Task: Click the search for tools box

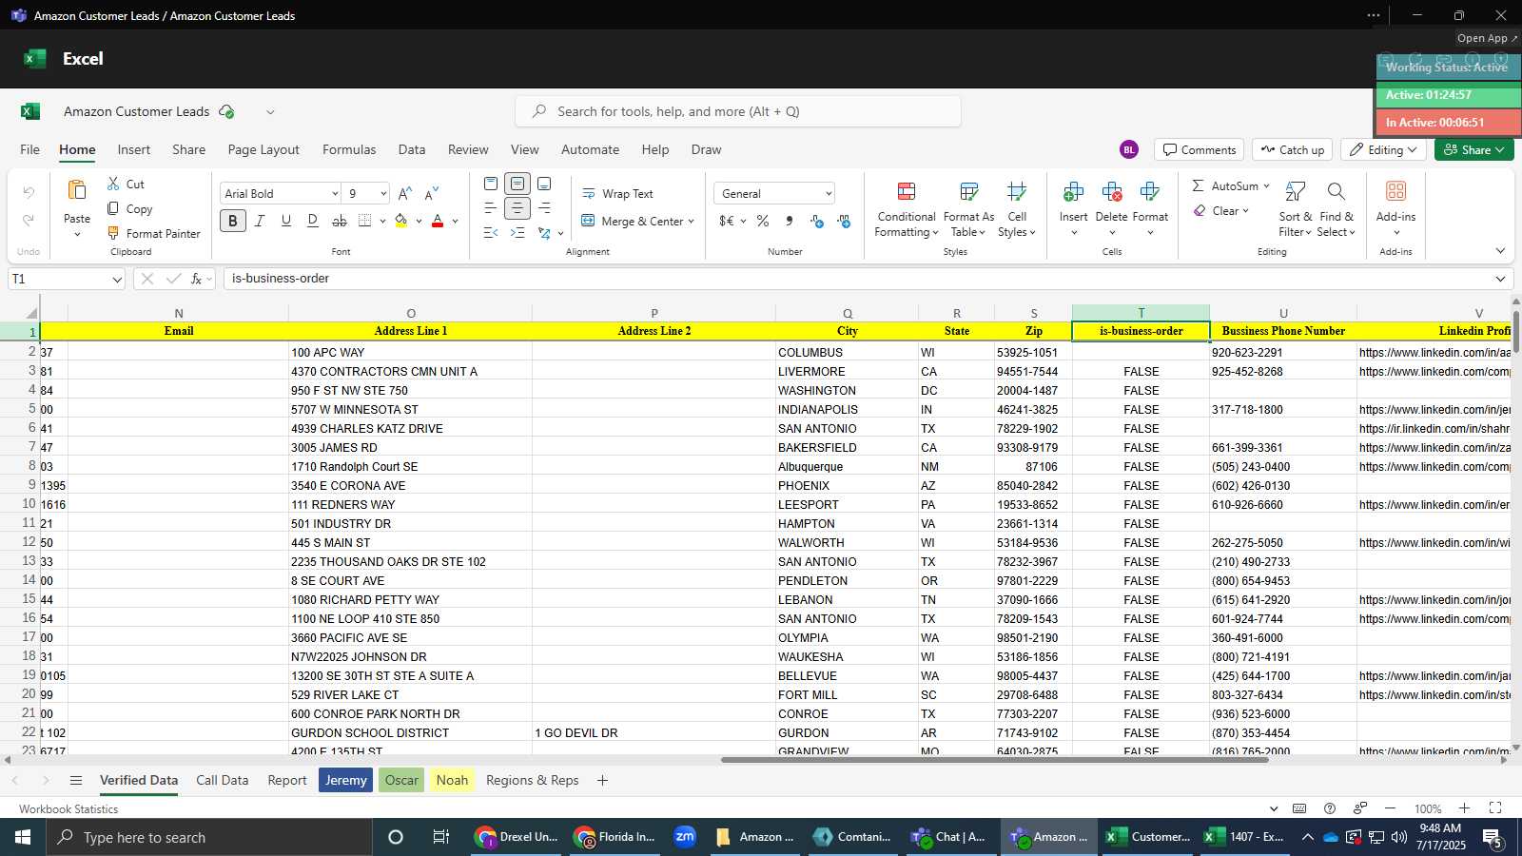Action: click(x=738, y=112)
